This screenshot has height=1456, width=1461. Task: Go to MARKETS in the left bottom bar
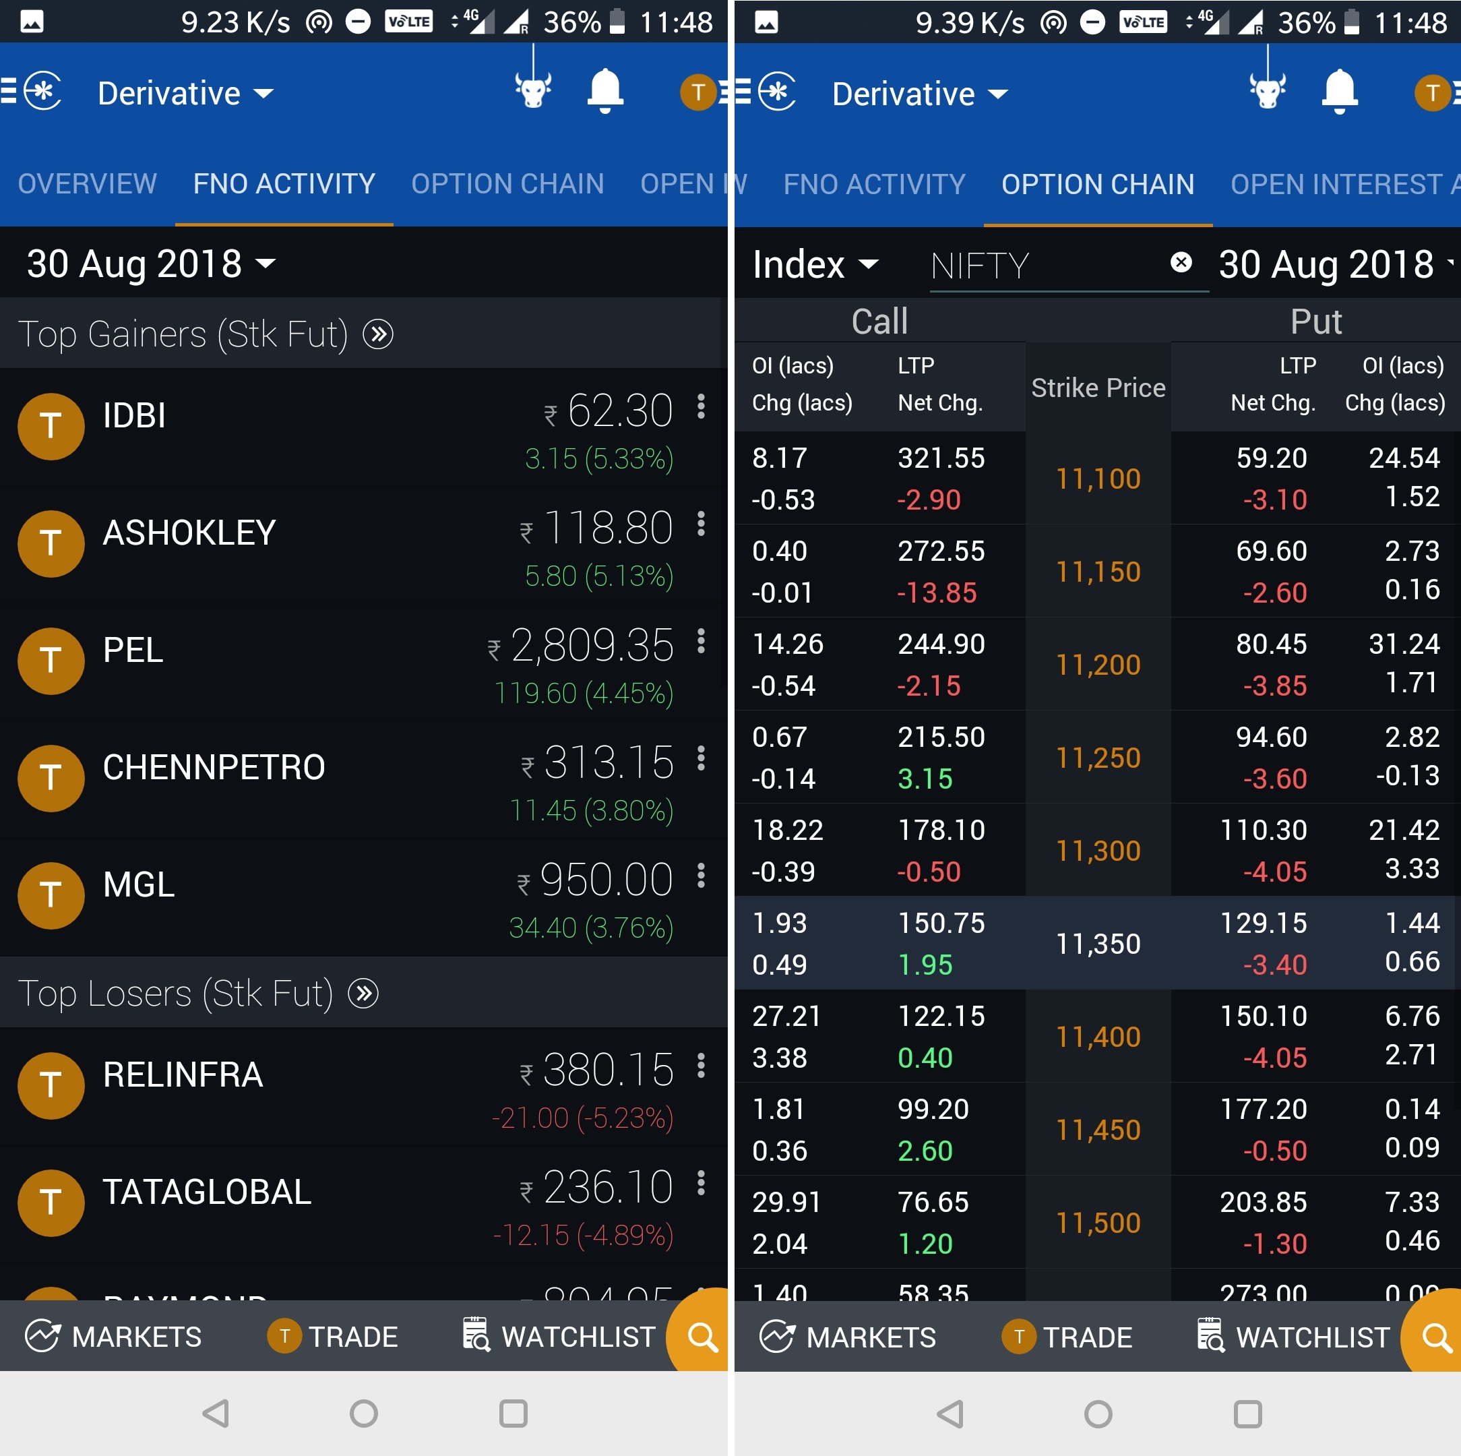[113, 1337]
